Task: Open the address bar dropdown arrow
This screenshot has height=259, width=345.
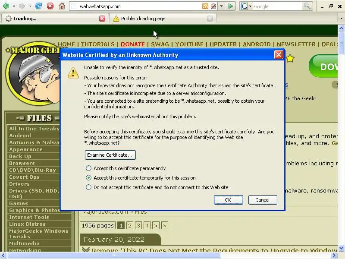Action: point(222,6)
